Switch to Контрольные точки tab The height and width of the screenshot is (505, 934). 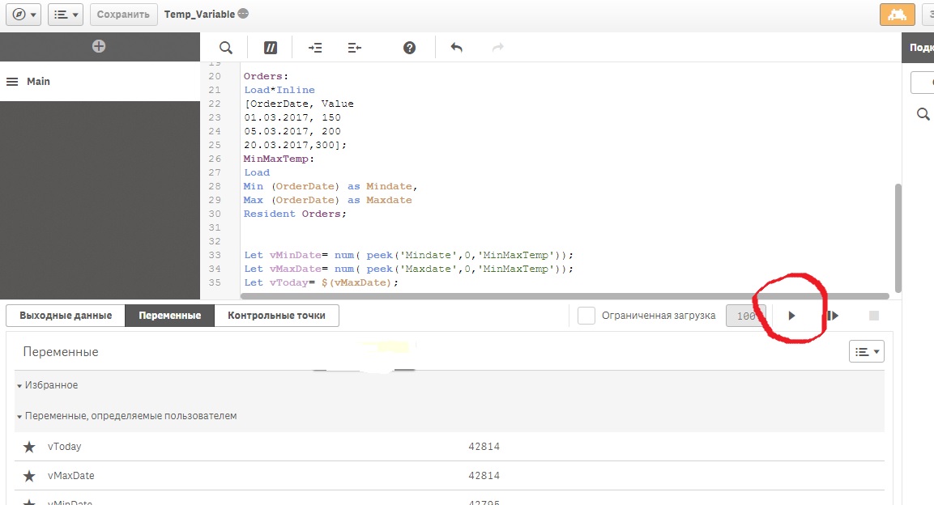pyautogui.click(x=276, y=316)
